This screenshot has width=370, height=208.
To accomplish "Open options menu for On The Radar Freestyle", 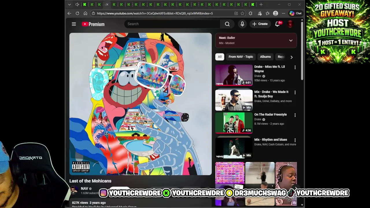I will (x=295, y=115).
